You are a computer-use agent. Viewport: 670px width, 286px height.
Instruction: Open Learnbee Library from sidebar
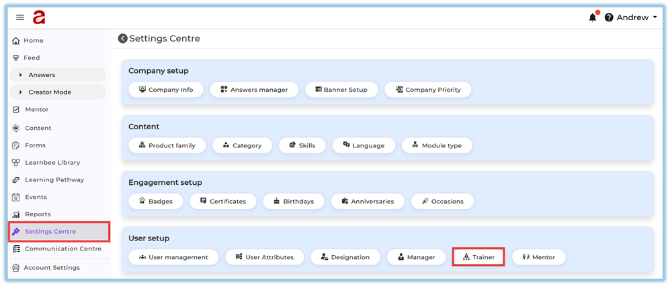point(52,162)
